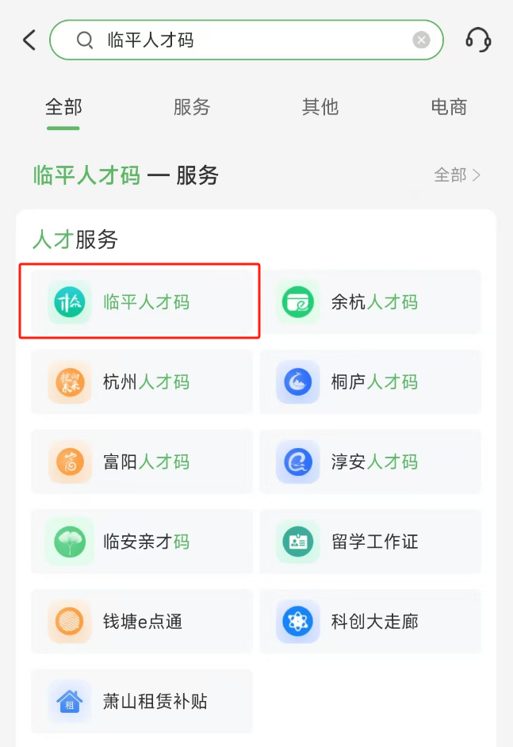The height and width of the screenshot is (747, 513).
Task: Expand all services via 全部 chevron
Action: pyautogui.click(x=457, y=175)
